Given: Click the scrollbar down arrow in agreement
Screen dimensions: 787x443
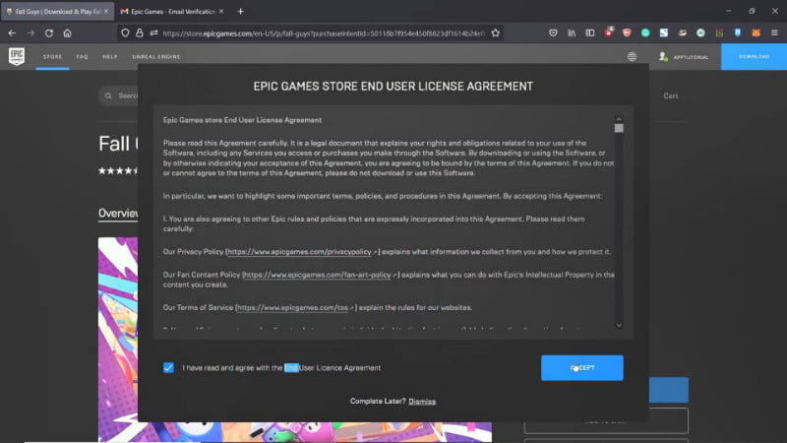Looking at the screenshot, I should 619,326.
